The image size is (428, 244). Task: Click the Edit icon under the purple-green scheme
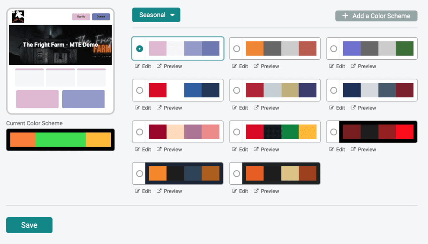click(x=332, y=66)
